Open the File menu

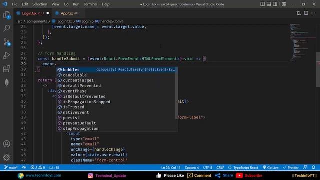(14, 4)
